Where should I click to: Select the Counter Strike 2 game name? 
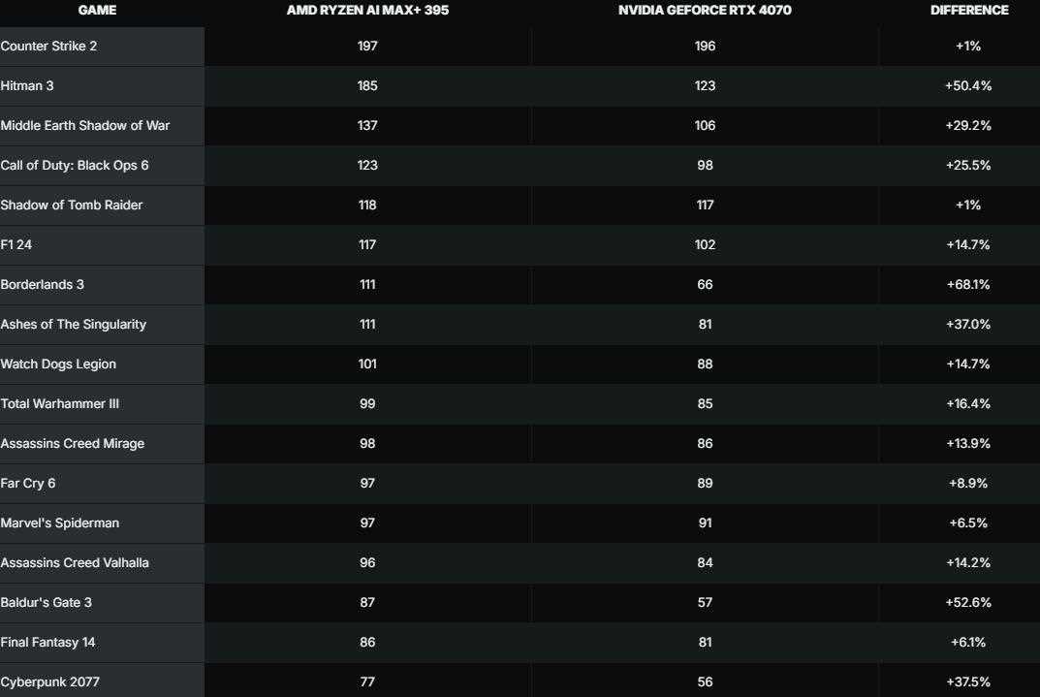point(48,47)
